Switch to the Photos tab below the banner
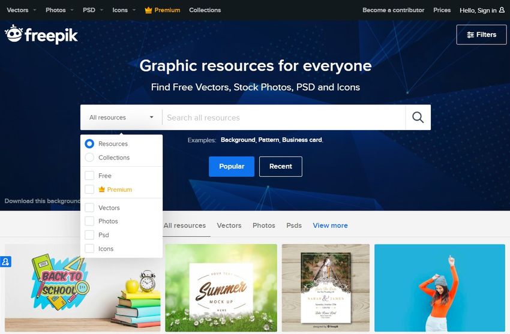Viewport: 510px width, 334px height. (264, 225)
